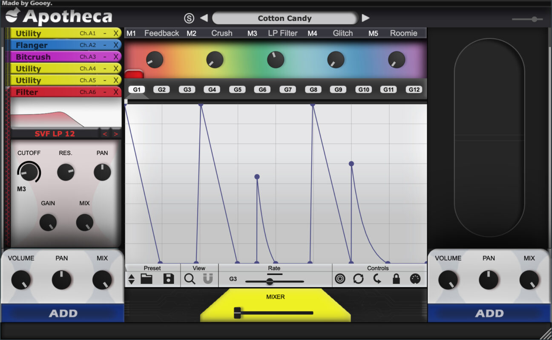Save preset with the floppy disk icon
This screenshot has height=340, width=552.
point(169,279)
